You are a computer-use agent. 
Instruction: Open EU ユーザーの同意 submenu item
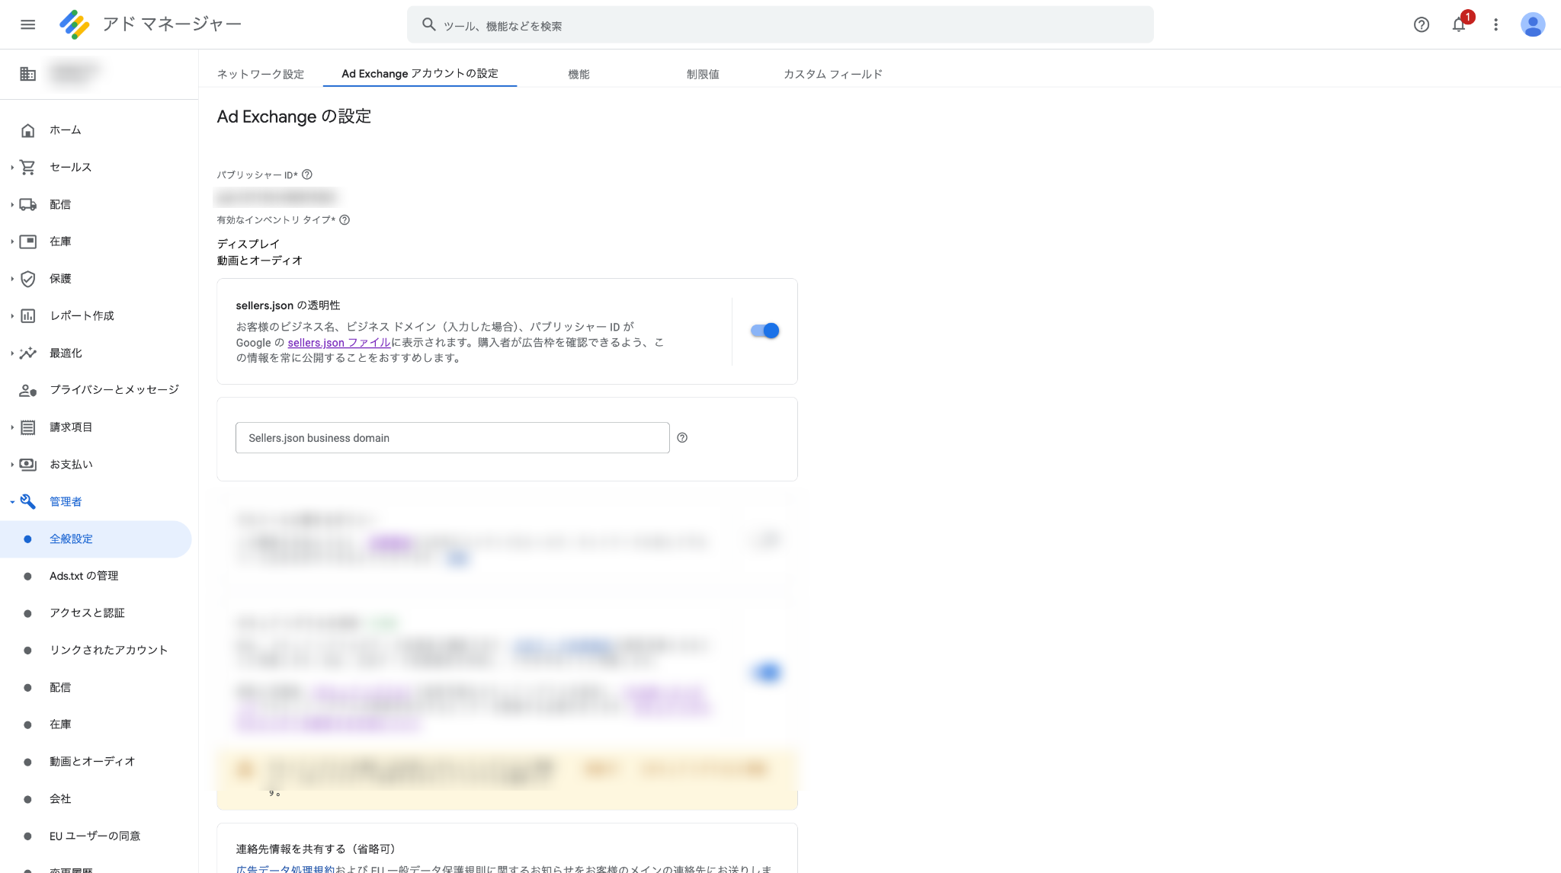(95, 836)
